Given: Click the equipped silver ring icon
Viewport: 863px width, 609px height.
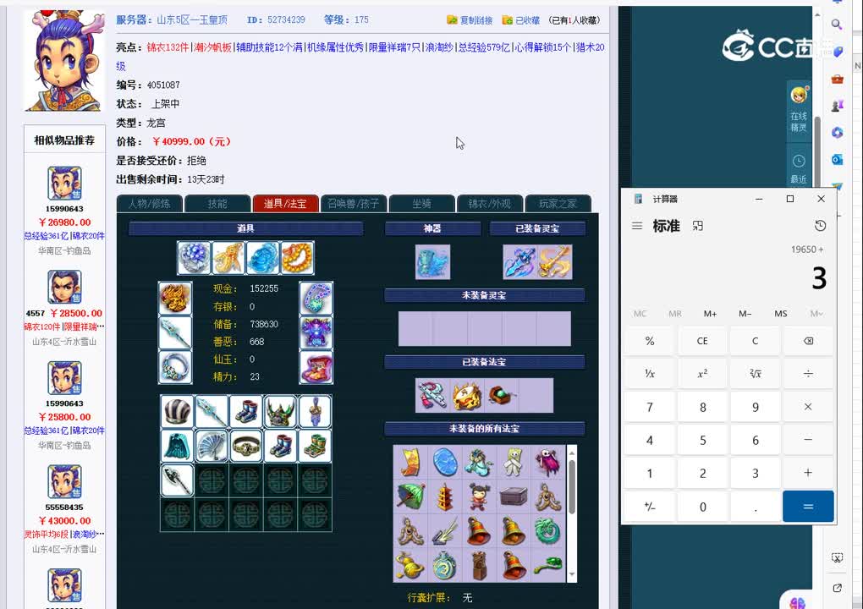Looking at the screenshot, I should click(x=175, y=367).
